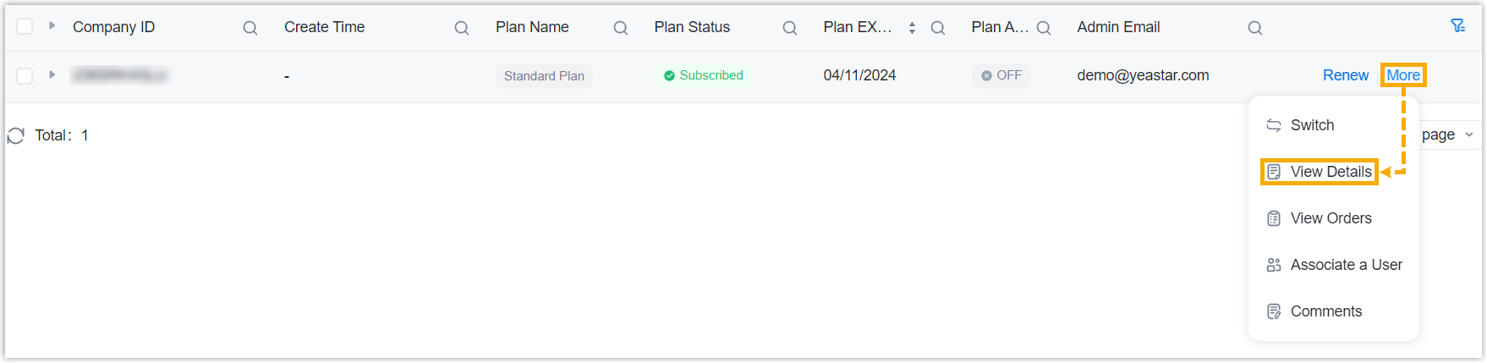Screen dimensions: 1487x363
Task: Tick the select-all header checkbox
Action: tap(25, 26)
